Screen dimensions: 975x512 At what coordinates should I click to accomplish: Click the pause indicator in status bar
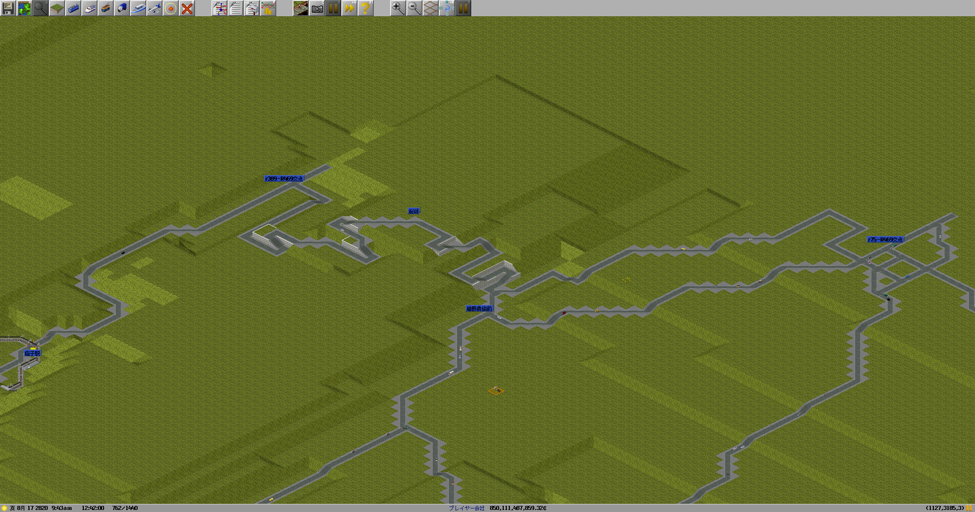click(969, 508)
